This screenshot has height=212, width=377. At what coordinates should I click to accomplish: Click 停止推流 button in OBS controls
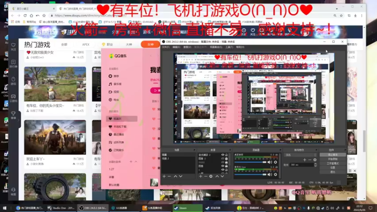point(333,155)
